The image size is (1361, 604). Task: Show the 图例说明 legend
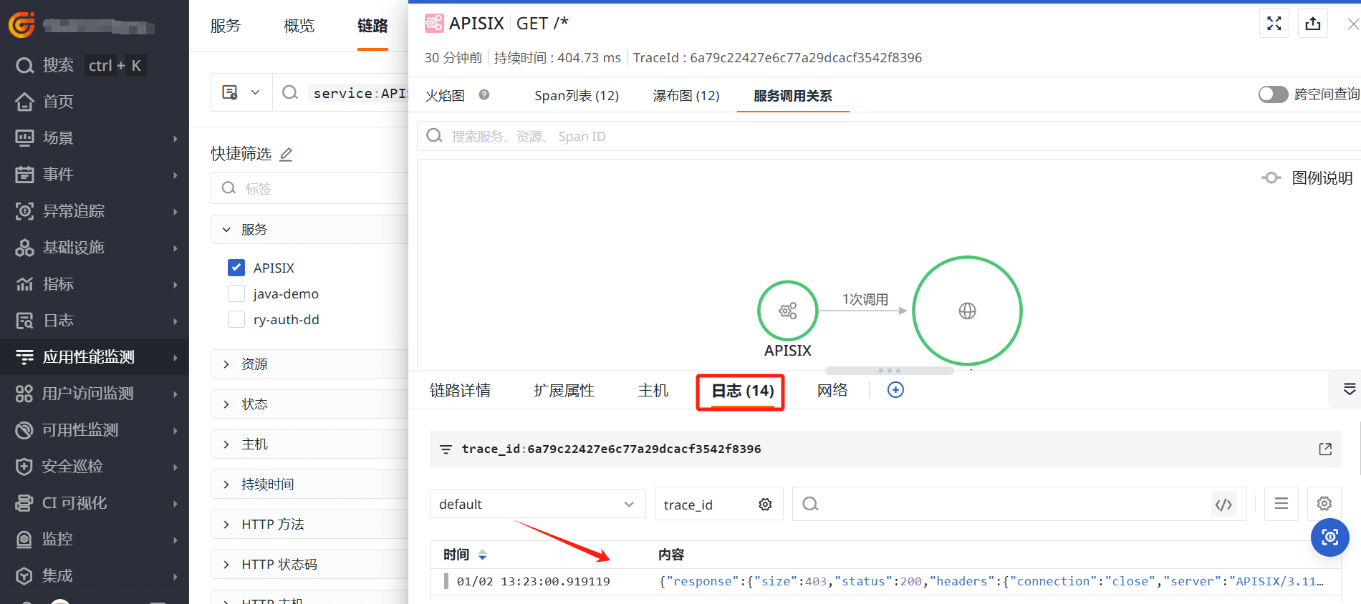tap(1307, 178)
